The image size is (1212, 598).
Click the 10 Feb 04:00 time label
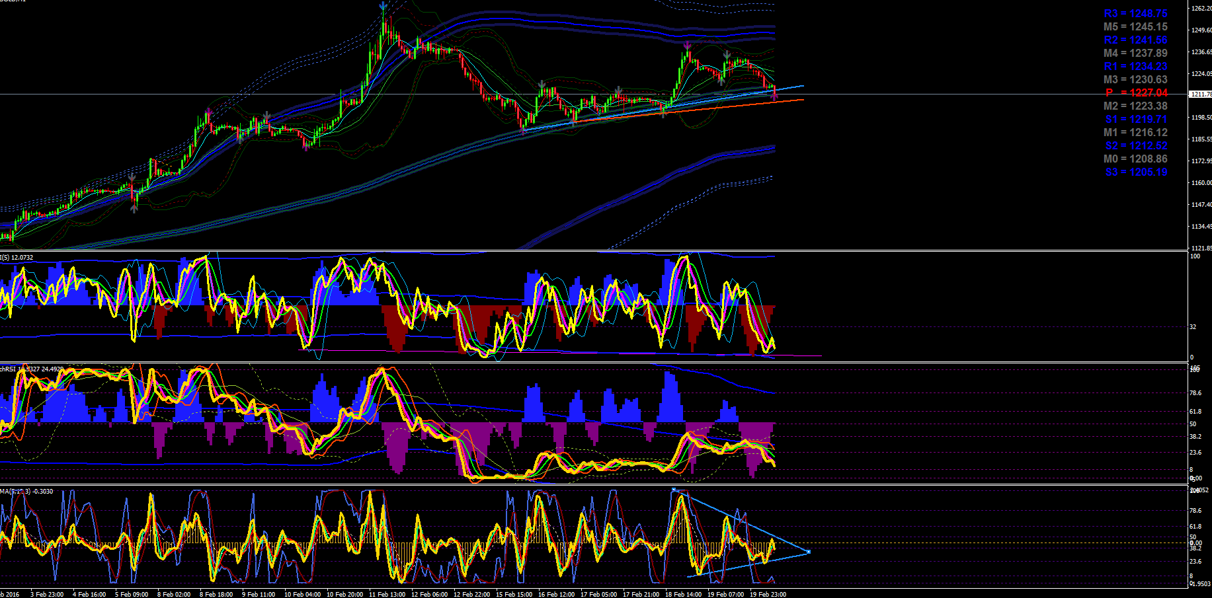tap(302, 594)
